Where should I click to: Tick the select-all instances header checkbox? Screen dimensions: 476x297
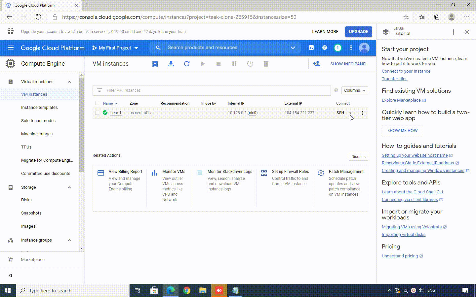[x=97, y=103]
